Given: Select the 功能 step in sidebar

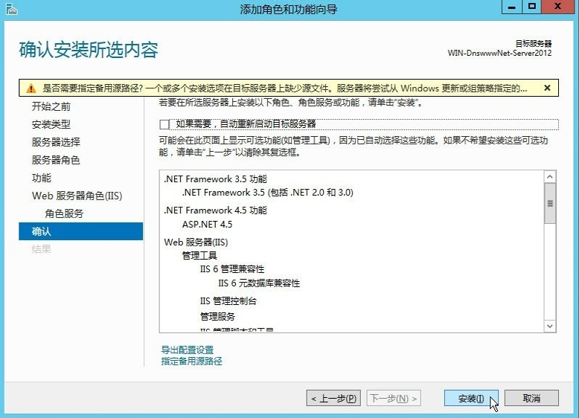Looking at the screenshot, I should tap(42, 178).
